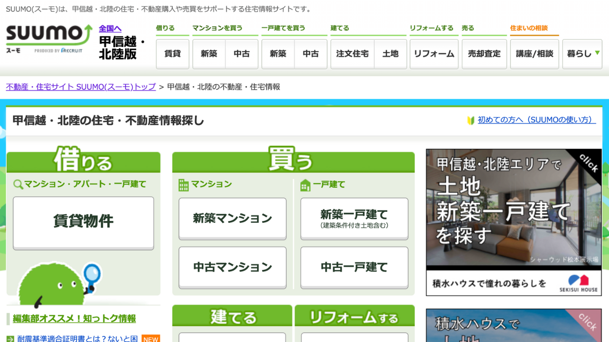Open the lower 積水ハウスで banner ad

(514, 325)
